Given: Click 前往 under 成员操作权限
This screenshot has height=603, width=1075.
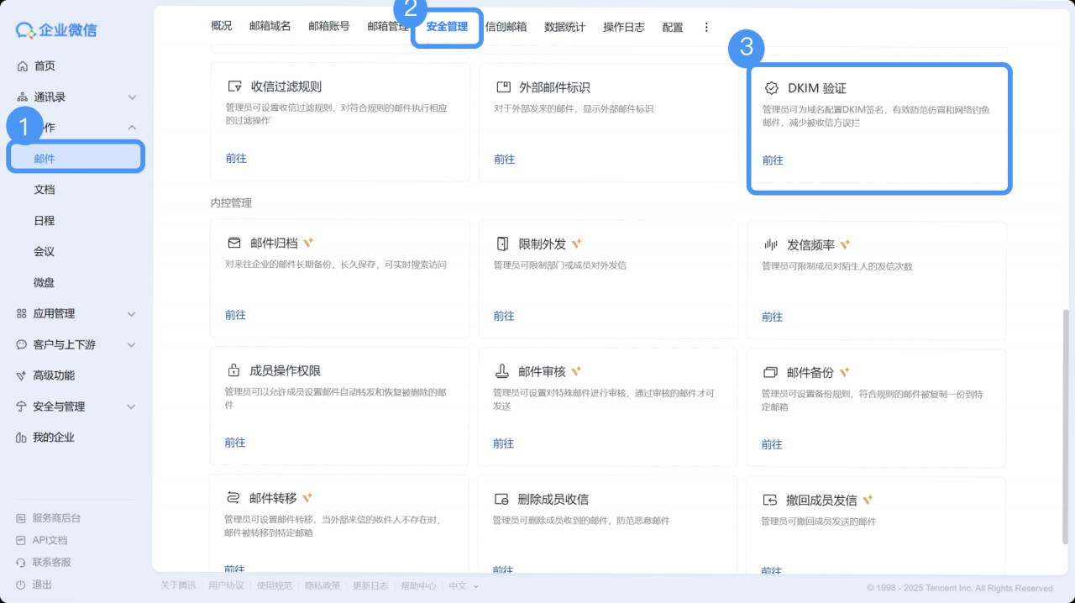Looking at the screenshot, I should tap(235, 443).
